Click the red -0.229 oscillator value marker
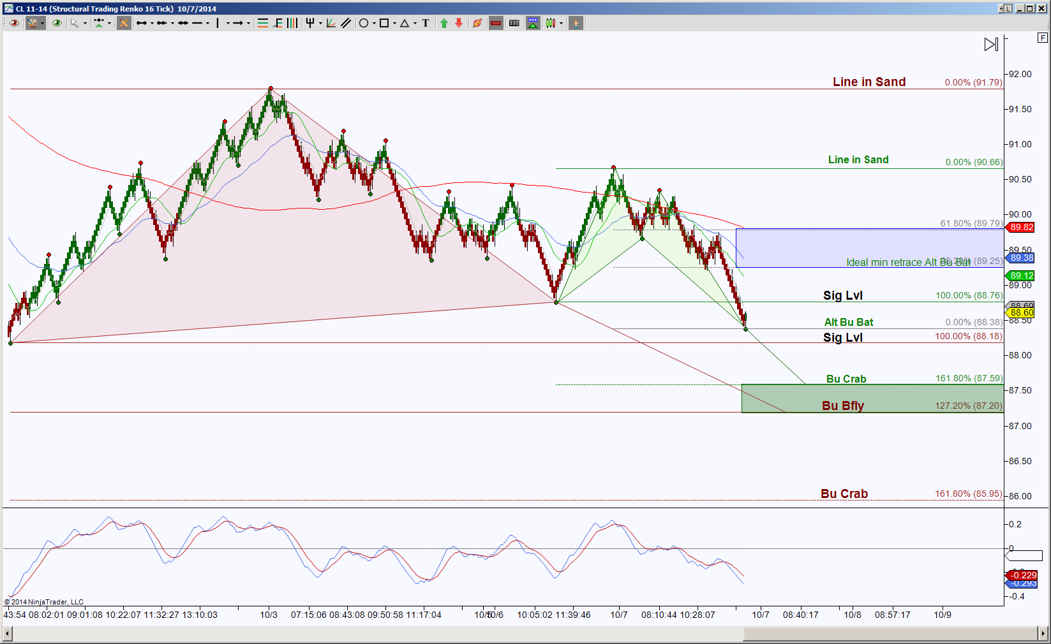The height and width of the screenshot is (644, 1051). 1022,575
